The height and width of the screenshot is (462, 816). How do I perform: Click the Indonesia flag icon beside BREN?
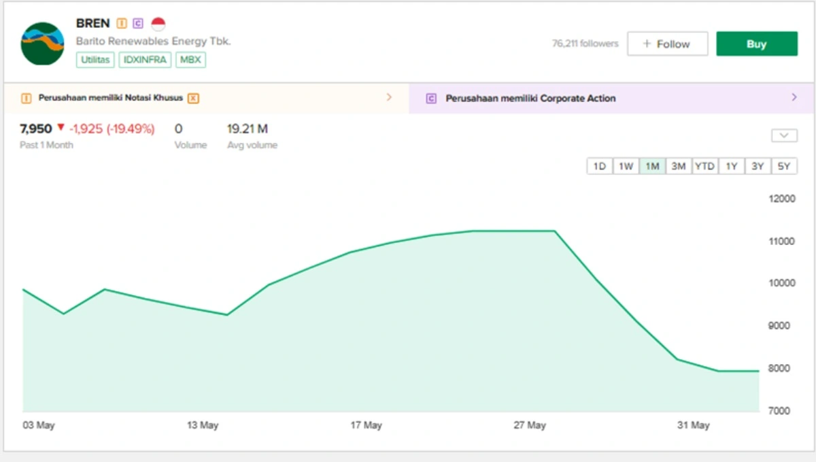(x=158, y=24)
